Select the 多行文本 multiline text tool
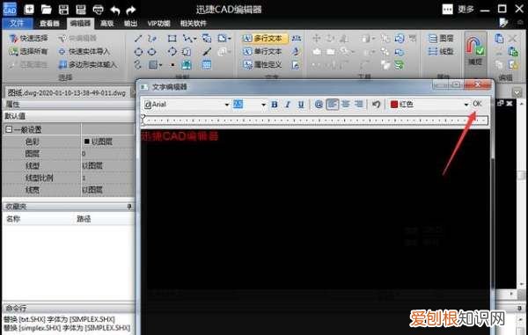The width and height of the screenshot is (528, 335). point(265,39)
